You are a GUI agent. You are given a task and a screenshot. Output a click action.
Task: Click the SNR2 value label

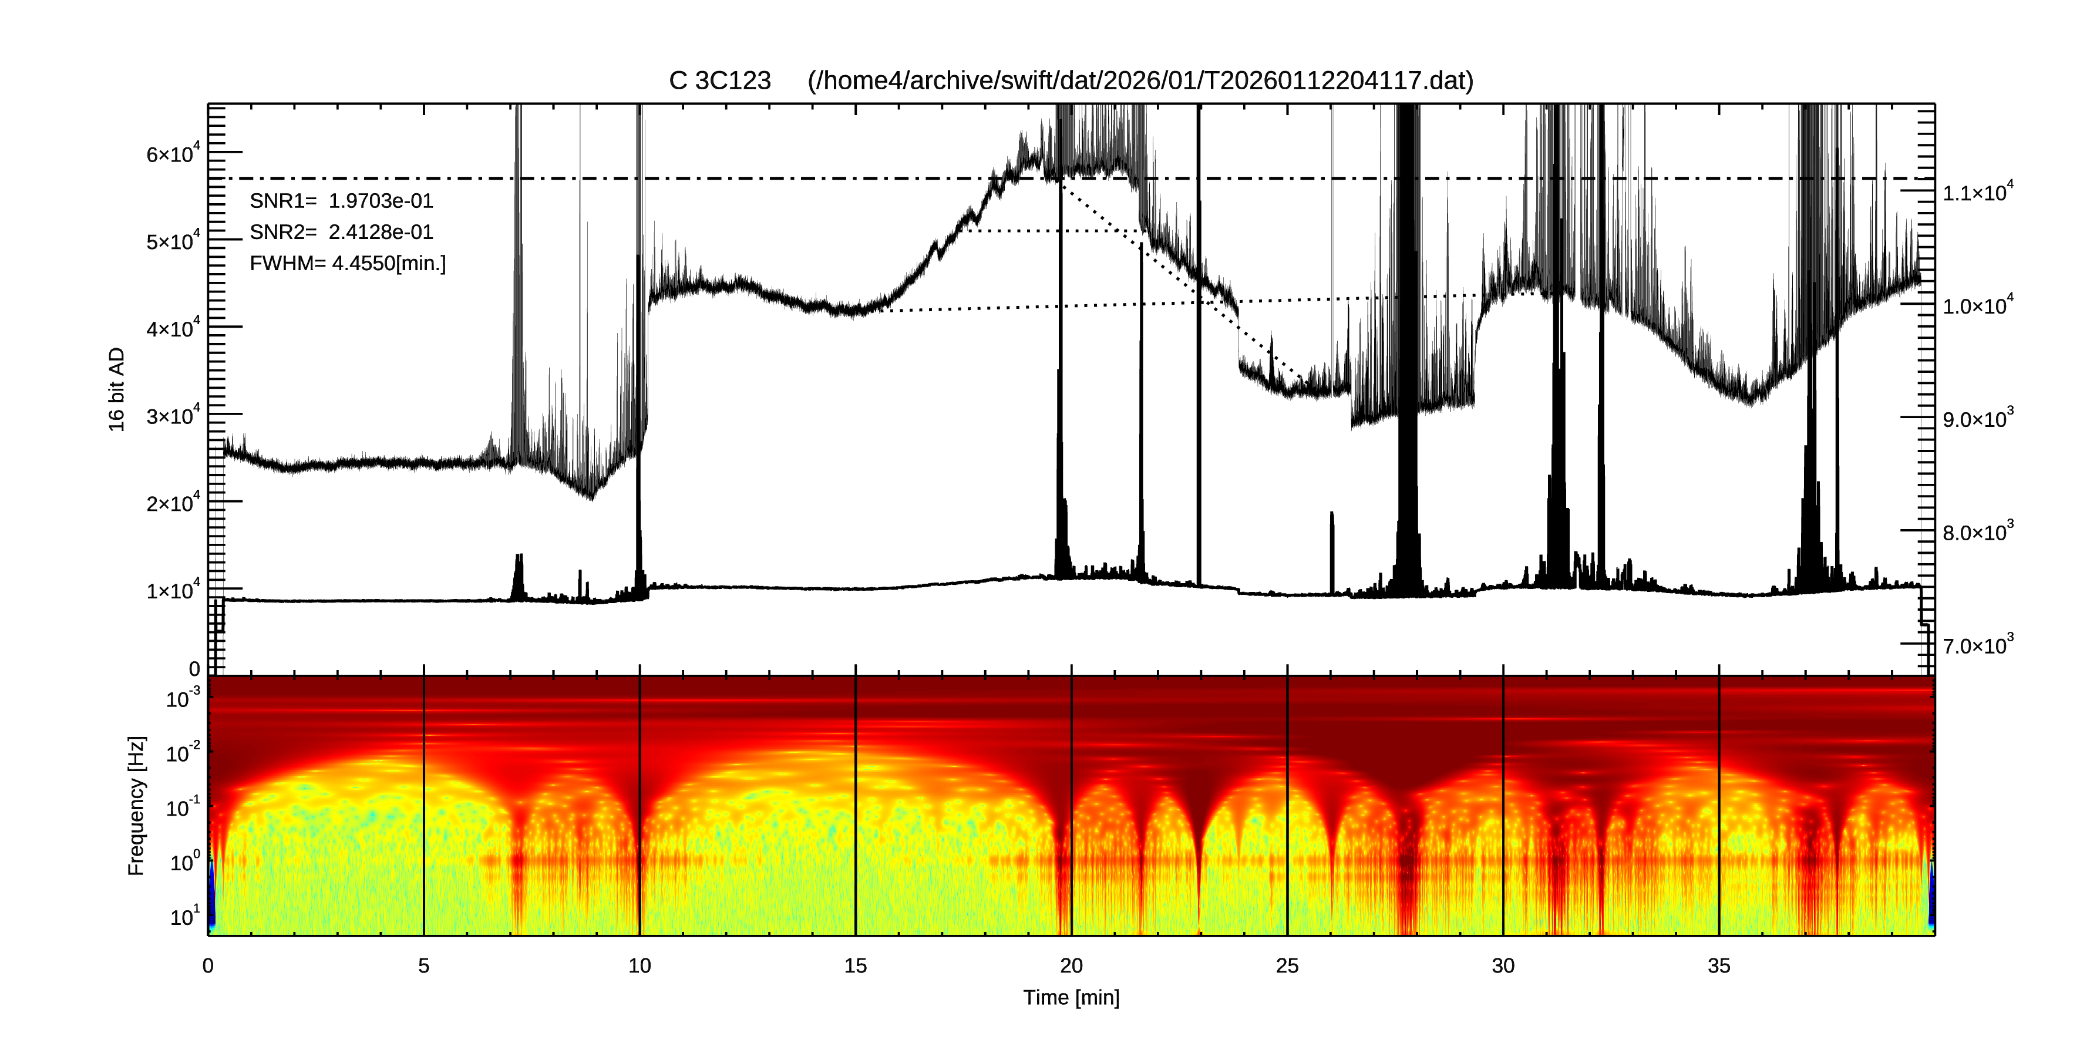(x=341, y=233)
